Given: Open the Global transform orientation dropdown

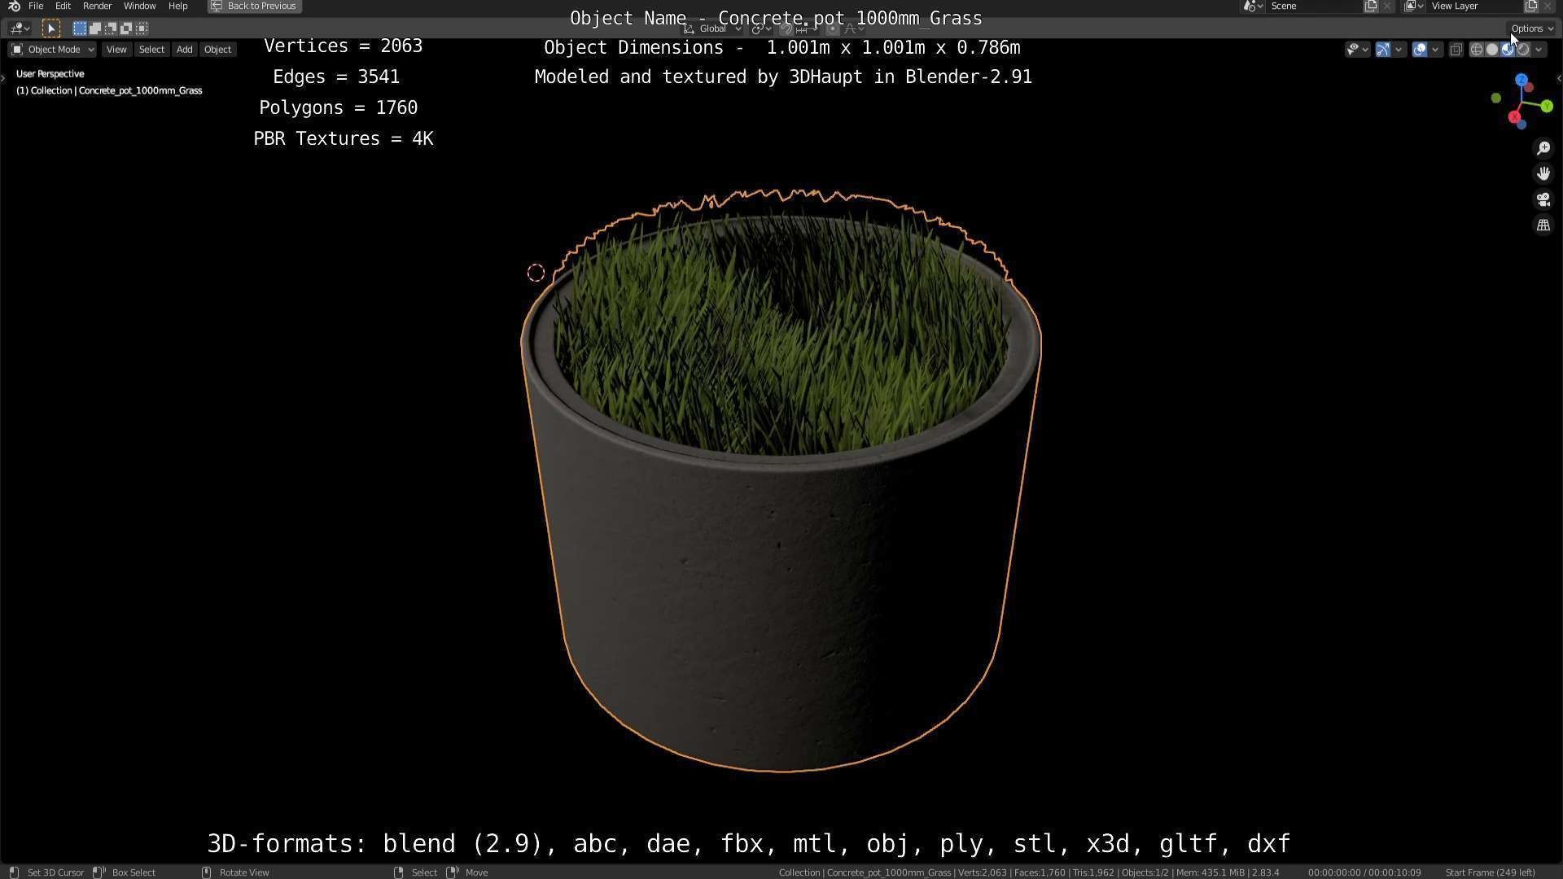Looking at the screenshot, I should click(712, 28).
